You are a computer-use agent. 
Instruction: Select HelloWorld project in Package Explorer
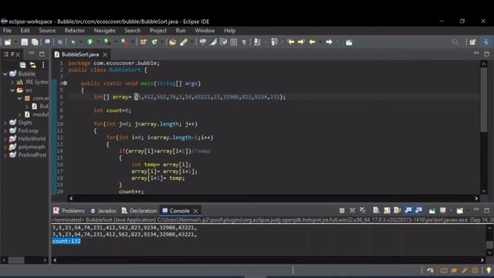coord(32,139)
